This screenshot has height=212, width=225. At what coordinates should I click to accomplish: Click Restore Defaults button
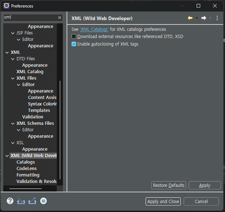[x=169, y=185]
